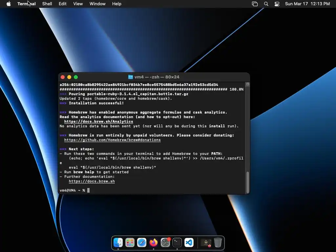Open Launchpad from the Dock

pyautogui.click(x=130, y=242)
